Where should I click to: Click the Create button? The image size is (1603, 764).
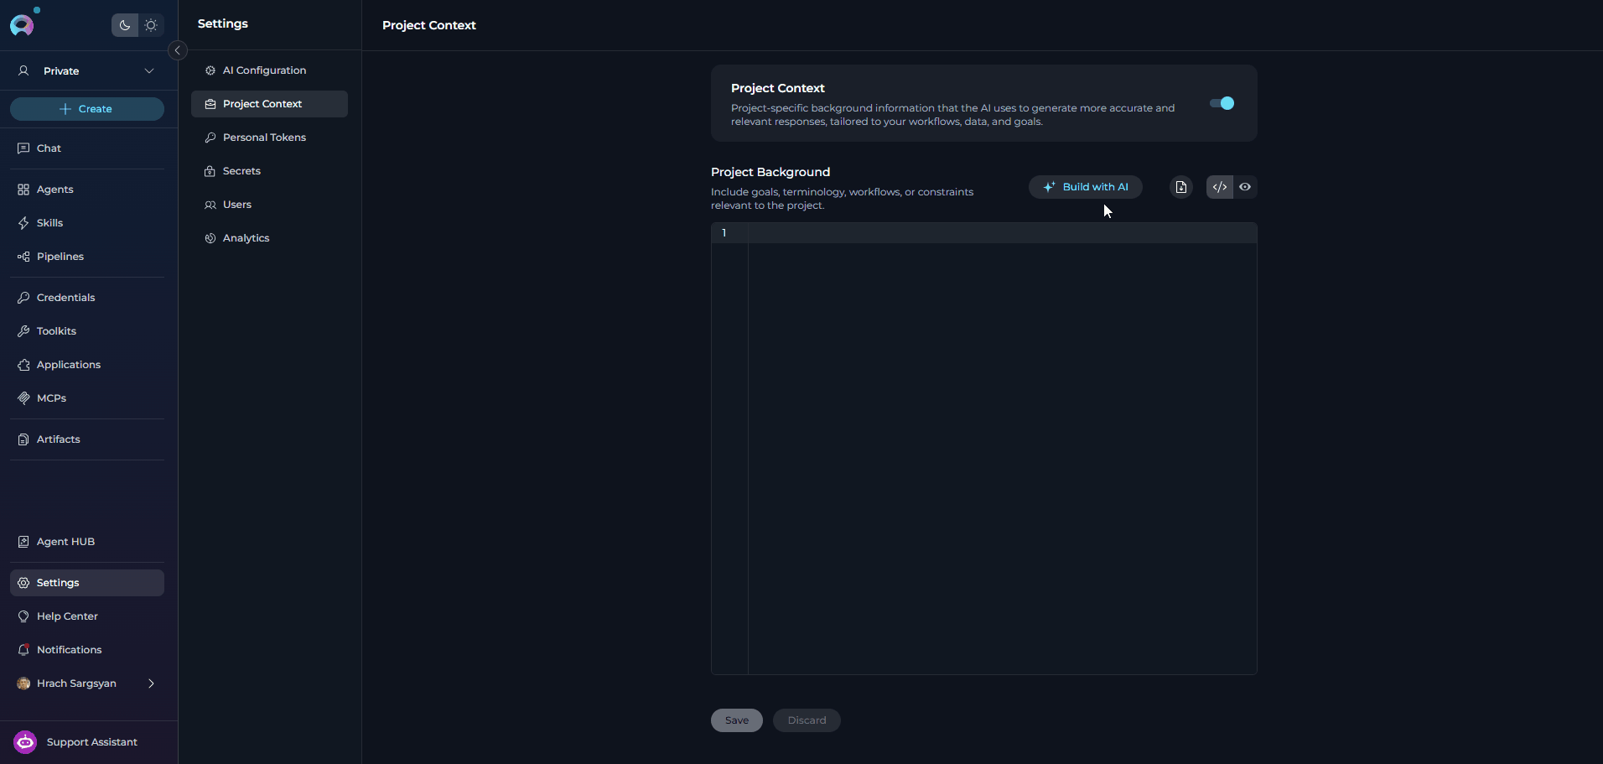click(87, 109)
